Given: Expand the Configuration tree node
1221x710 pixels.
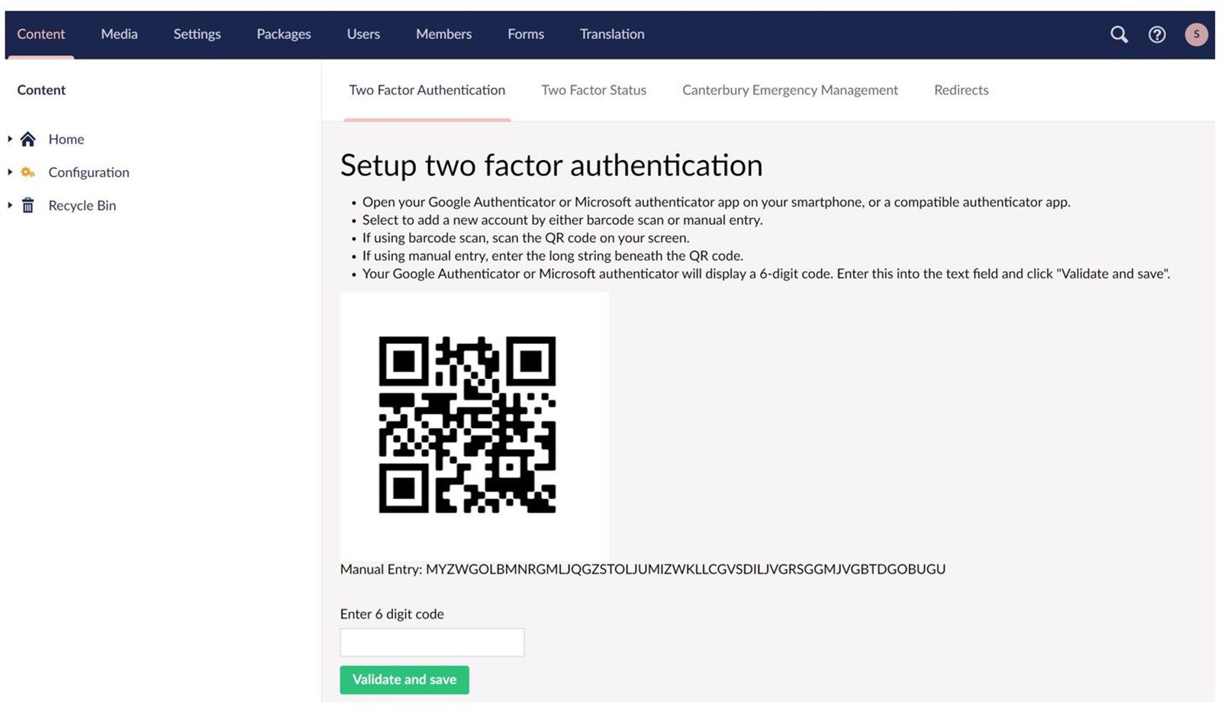Looking at the screenshot, I should coord(10,172).
